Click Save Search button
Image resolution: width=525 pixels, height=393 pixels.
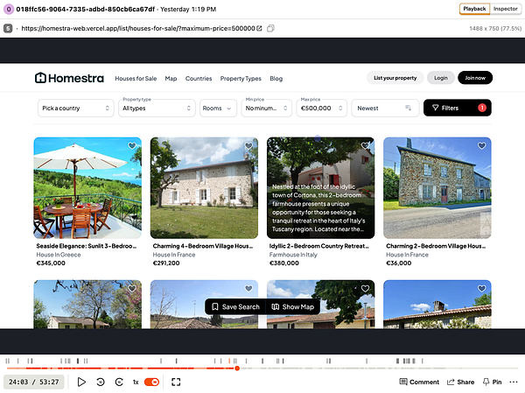[x=235, y=307]
